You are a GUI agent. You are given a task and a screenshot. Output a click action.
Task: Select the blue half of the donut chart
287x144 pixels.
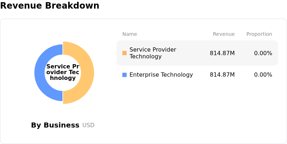(39, 73)
